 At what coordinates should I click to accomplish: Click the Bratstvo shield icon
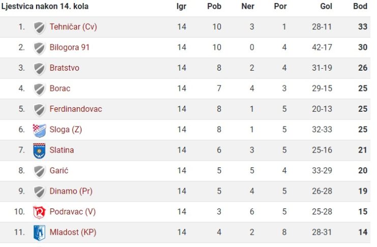point(40,69)
